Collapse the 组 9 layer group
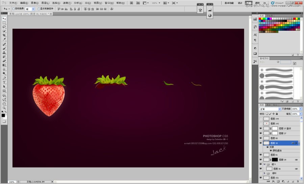Image resolution: width=304 pixels, height=184 pixels. pyautogui.click(x=264, y=164)
